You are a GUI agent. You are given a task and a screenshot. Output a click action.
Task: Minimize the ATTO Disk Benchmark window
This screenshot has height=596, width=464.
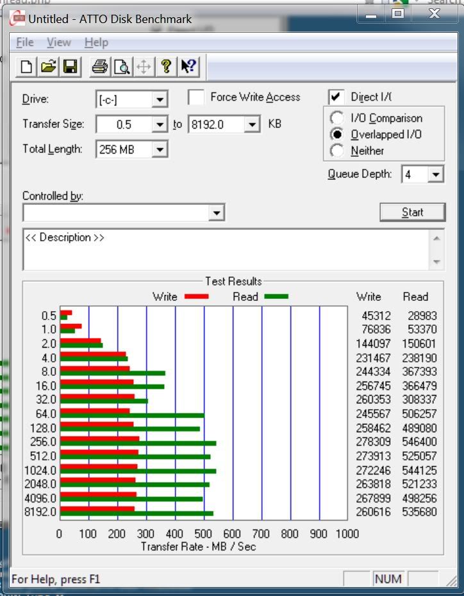click(370, 15)
